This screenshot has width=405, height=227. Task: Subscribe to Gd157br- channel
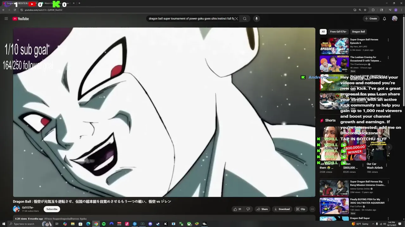52,209
